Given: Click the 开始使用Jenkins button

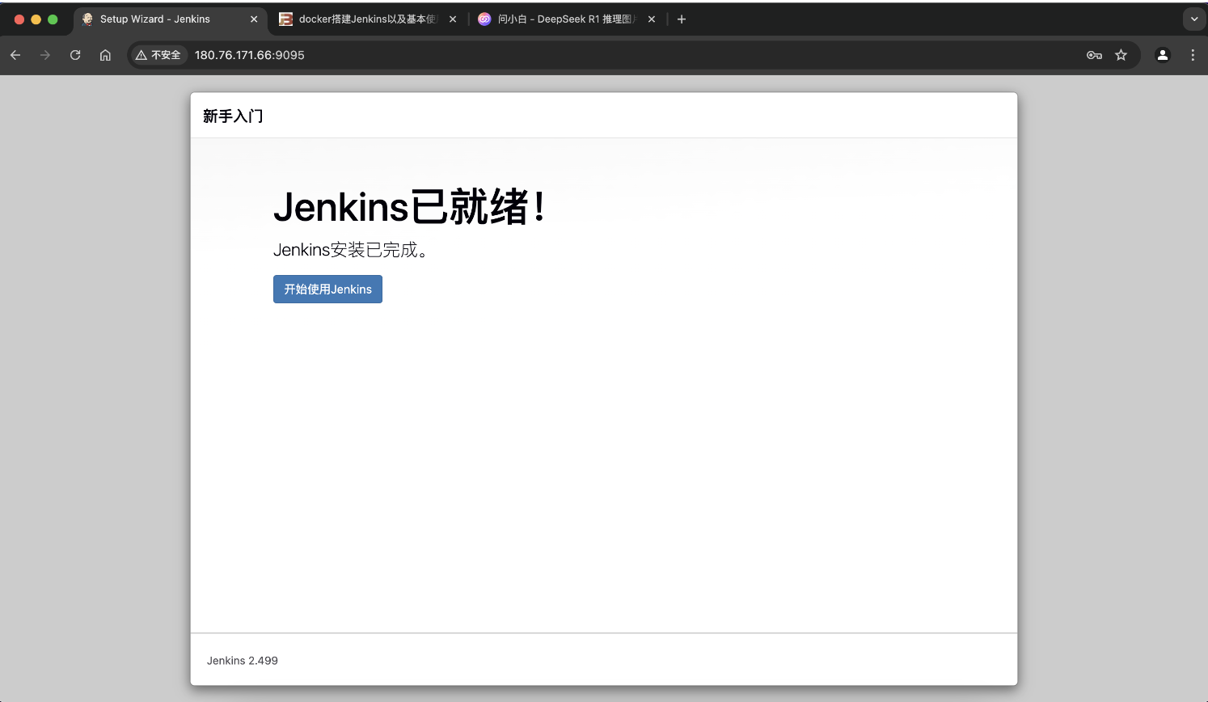Looking at the screenshot, I should [327, 290].
